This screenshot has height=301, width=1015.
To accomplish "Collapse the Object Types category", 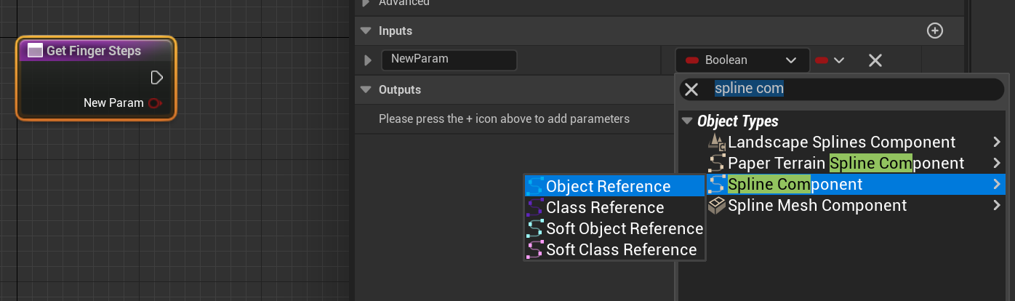I will click(688, 121).
